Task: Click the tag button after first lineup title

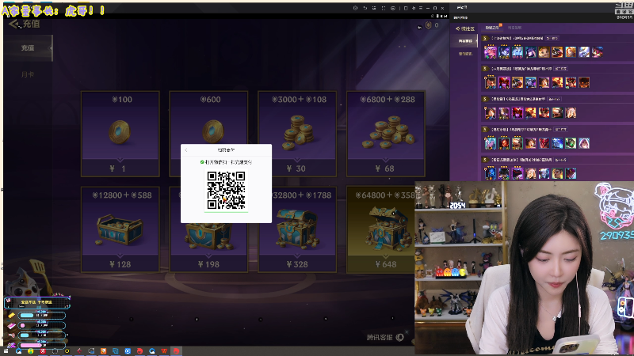Action: click(552, 38)
